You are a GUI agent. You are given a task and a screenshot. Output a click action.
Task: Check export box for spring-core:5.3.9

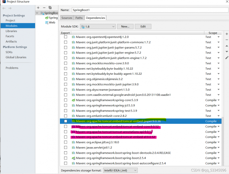66,100
